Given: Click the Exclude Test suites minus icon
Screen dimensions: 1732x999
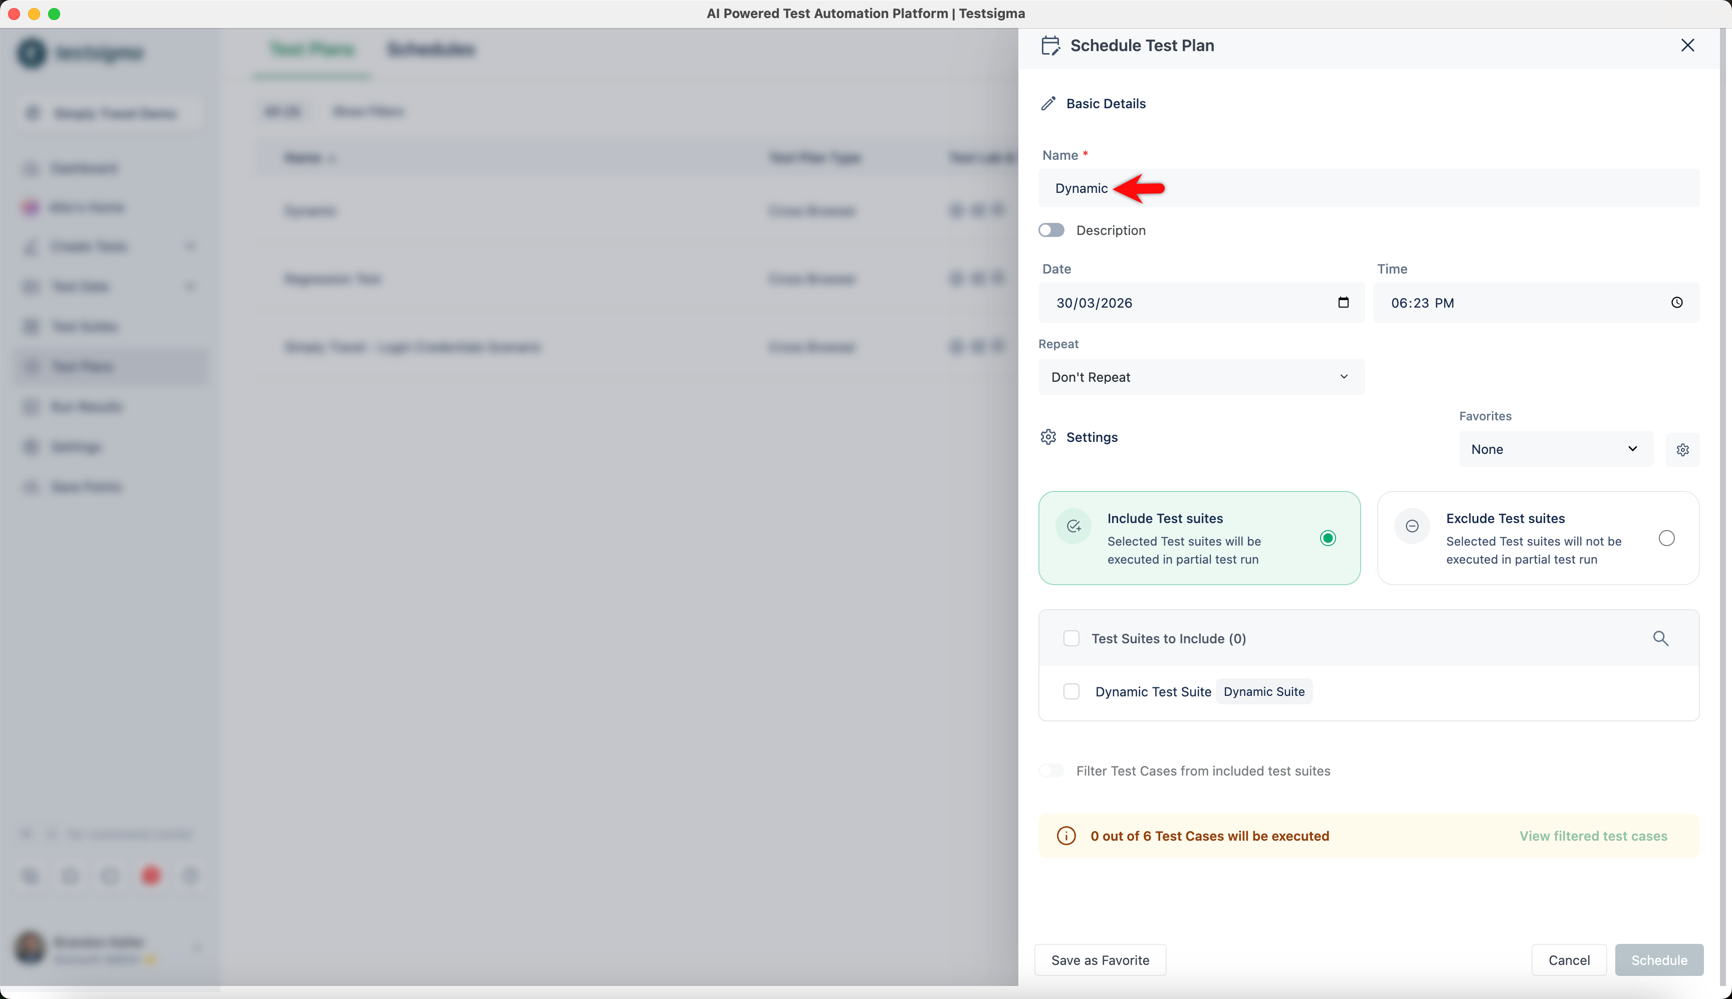Looking at the screenshot, I should pos(1412,526).
